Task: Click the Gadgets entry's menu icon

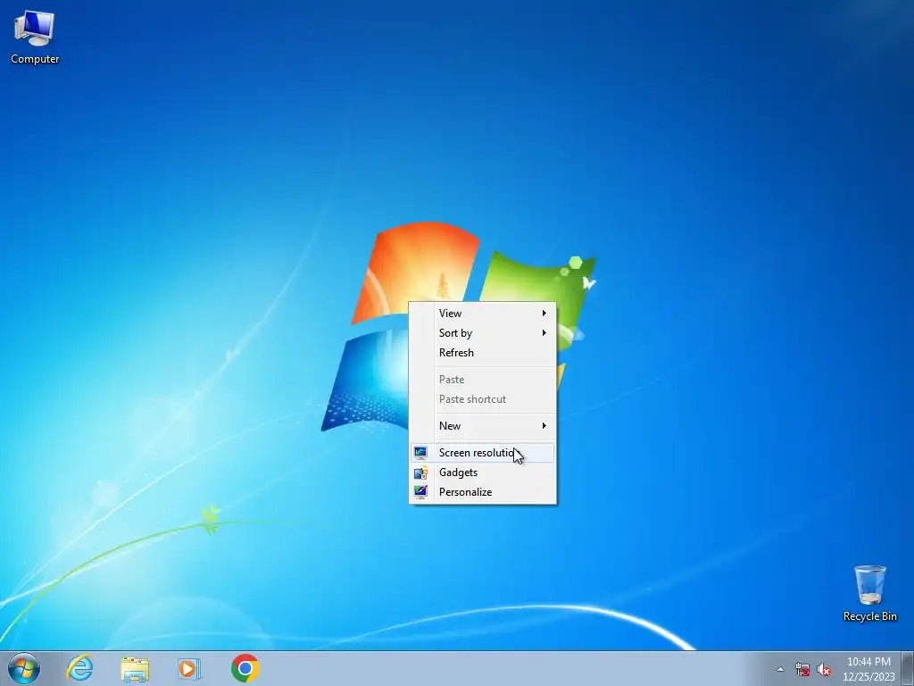Action: 420,473
